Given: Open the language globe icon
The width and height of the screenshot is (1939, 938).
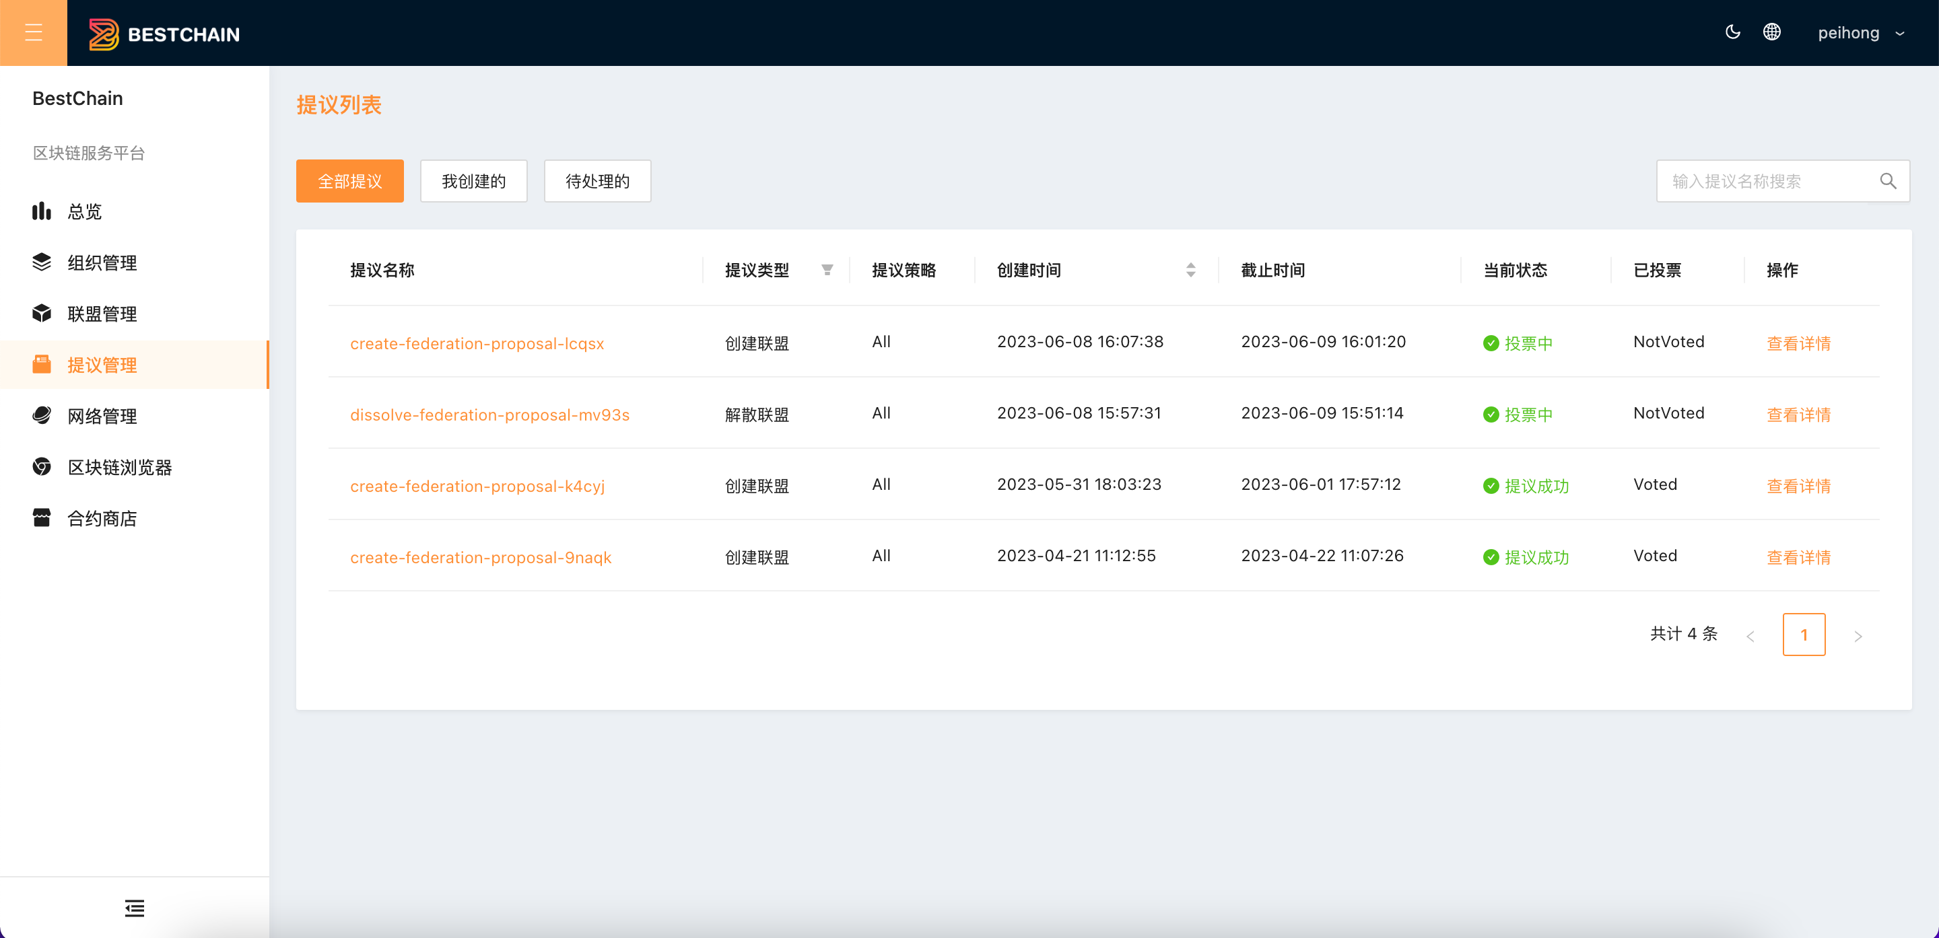Looking at the screenshot, I should [1772, 32].
